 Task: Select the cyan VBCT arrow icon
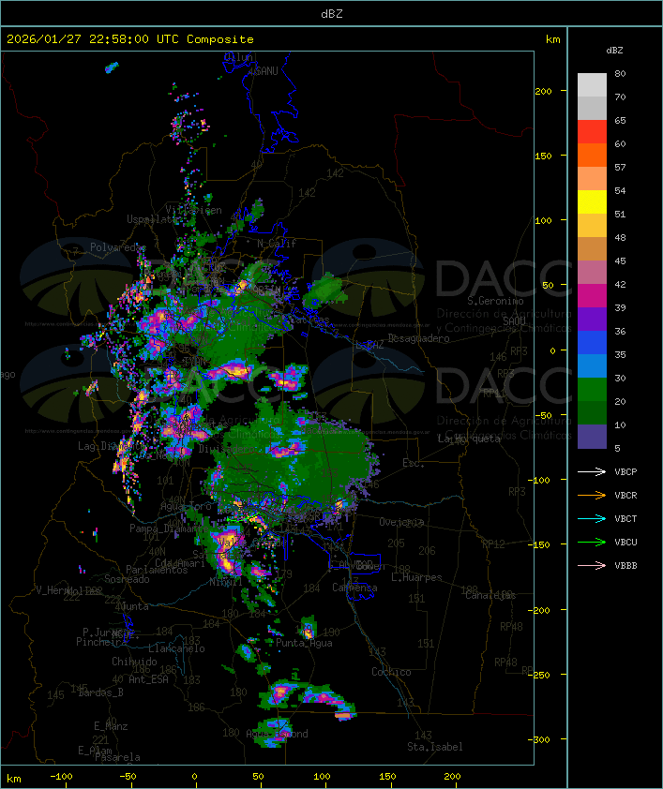(x=592, y=519)
